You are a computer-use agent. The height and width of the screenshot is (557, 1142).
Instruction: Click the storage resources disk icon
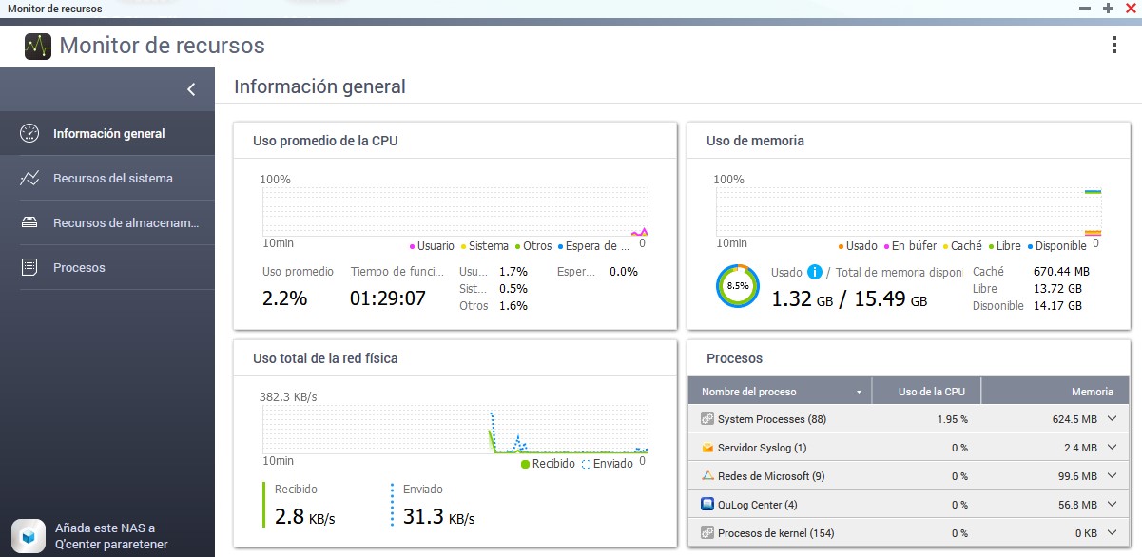click(x=29, y=223)
